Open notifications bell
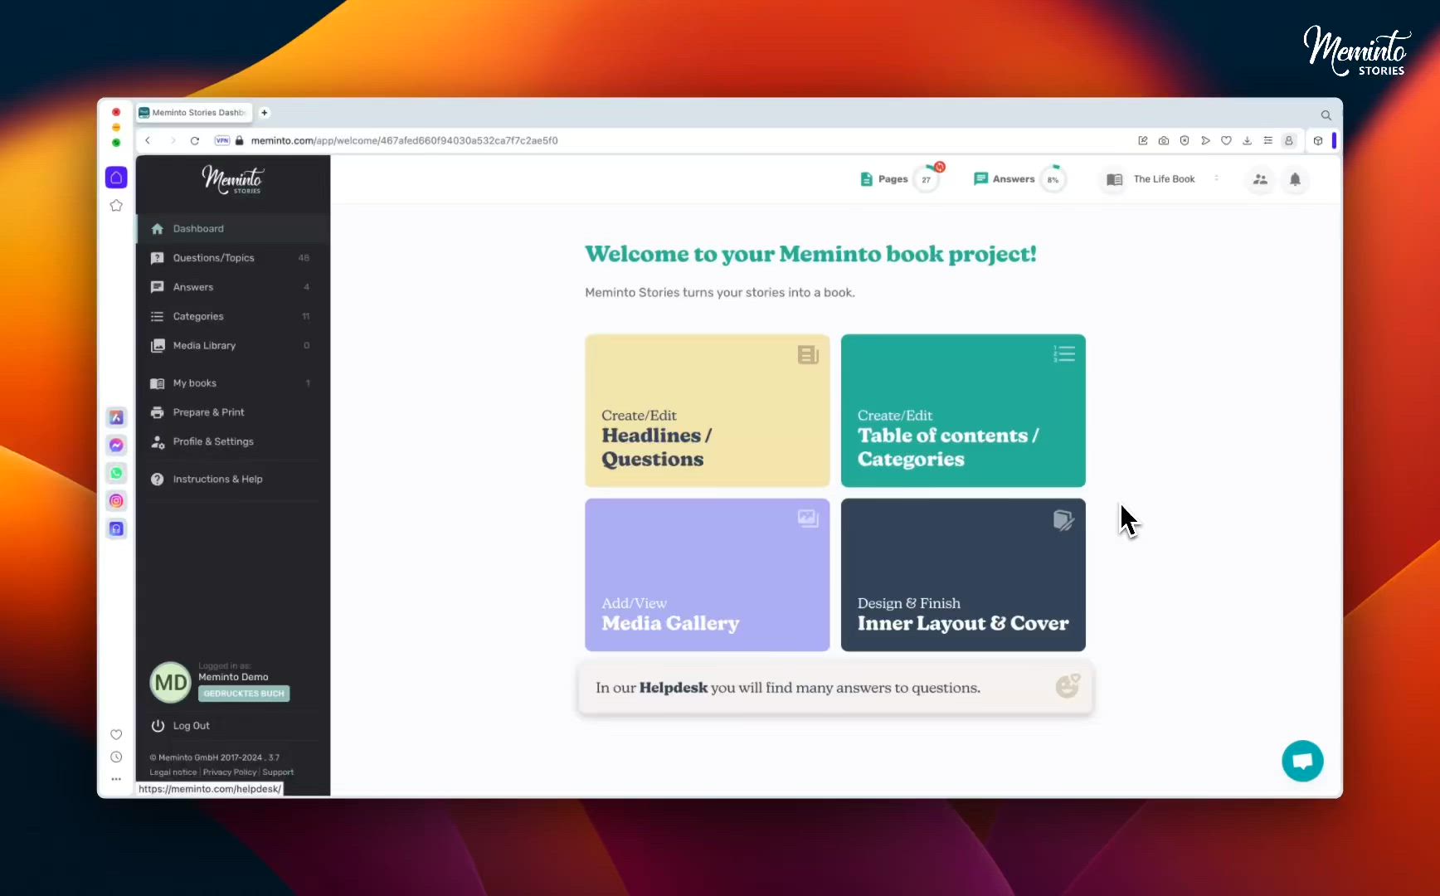This screenshot has width=1440, height=896. 1295,179
